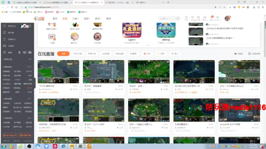Select the 新人 newcomer filter pill

click(175, 54)
